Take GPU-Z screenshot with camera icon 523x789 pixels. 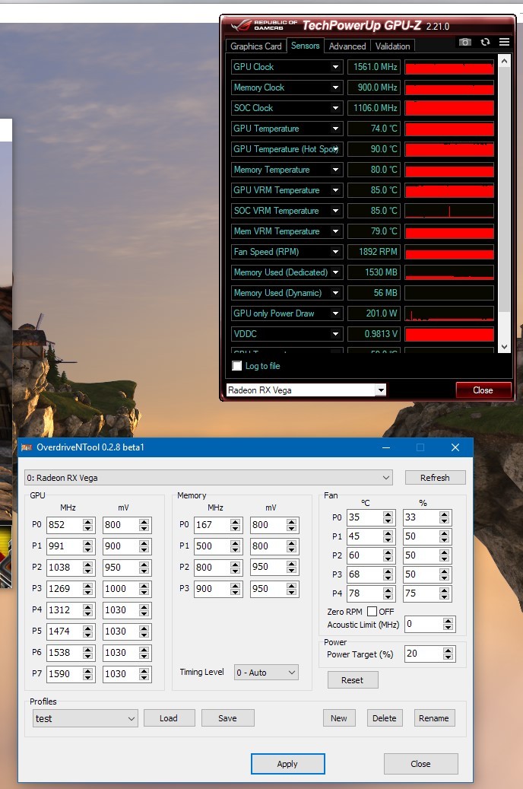465,42
